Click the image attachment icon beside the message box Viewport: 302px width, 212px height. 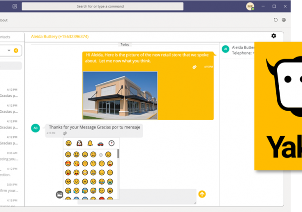[59, 194]
